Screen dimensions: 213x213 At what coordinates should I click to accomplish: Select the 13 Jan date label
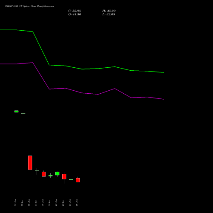(x=63, y=203)
